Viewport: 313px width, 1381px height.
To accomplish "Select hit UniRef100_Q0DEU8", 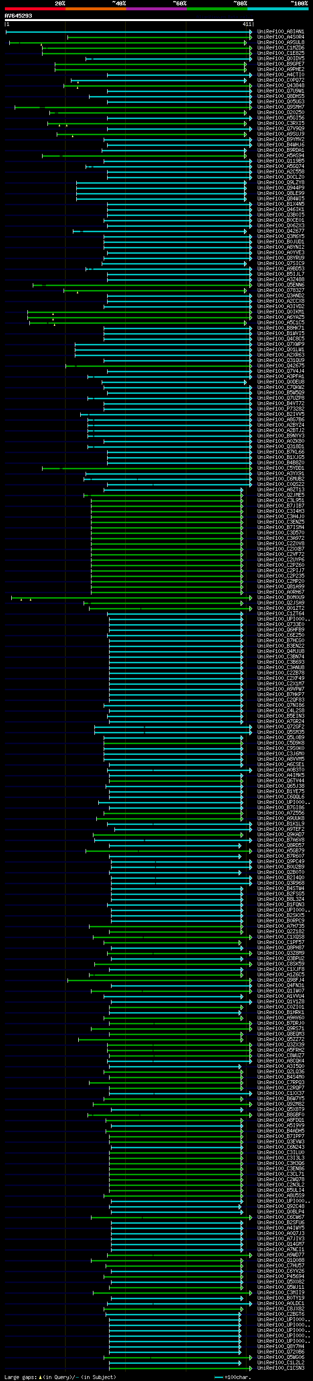I will point(281,382).
